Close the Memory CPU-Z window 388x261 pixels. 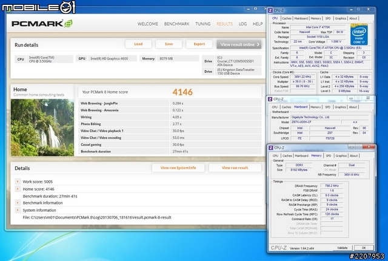click(x=369, y=147)
